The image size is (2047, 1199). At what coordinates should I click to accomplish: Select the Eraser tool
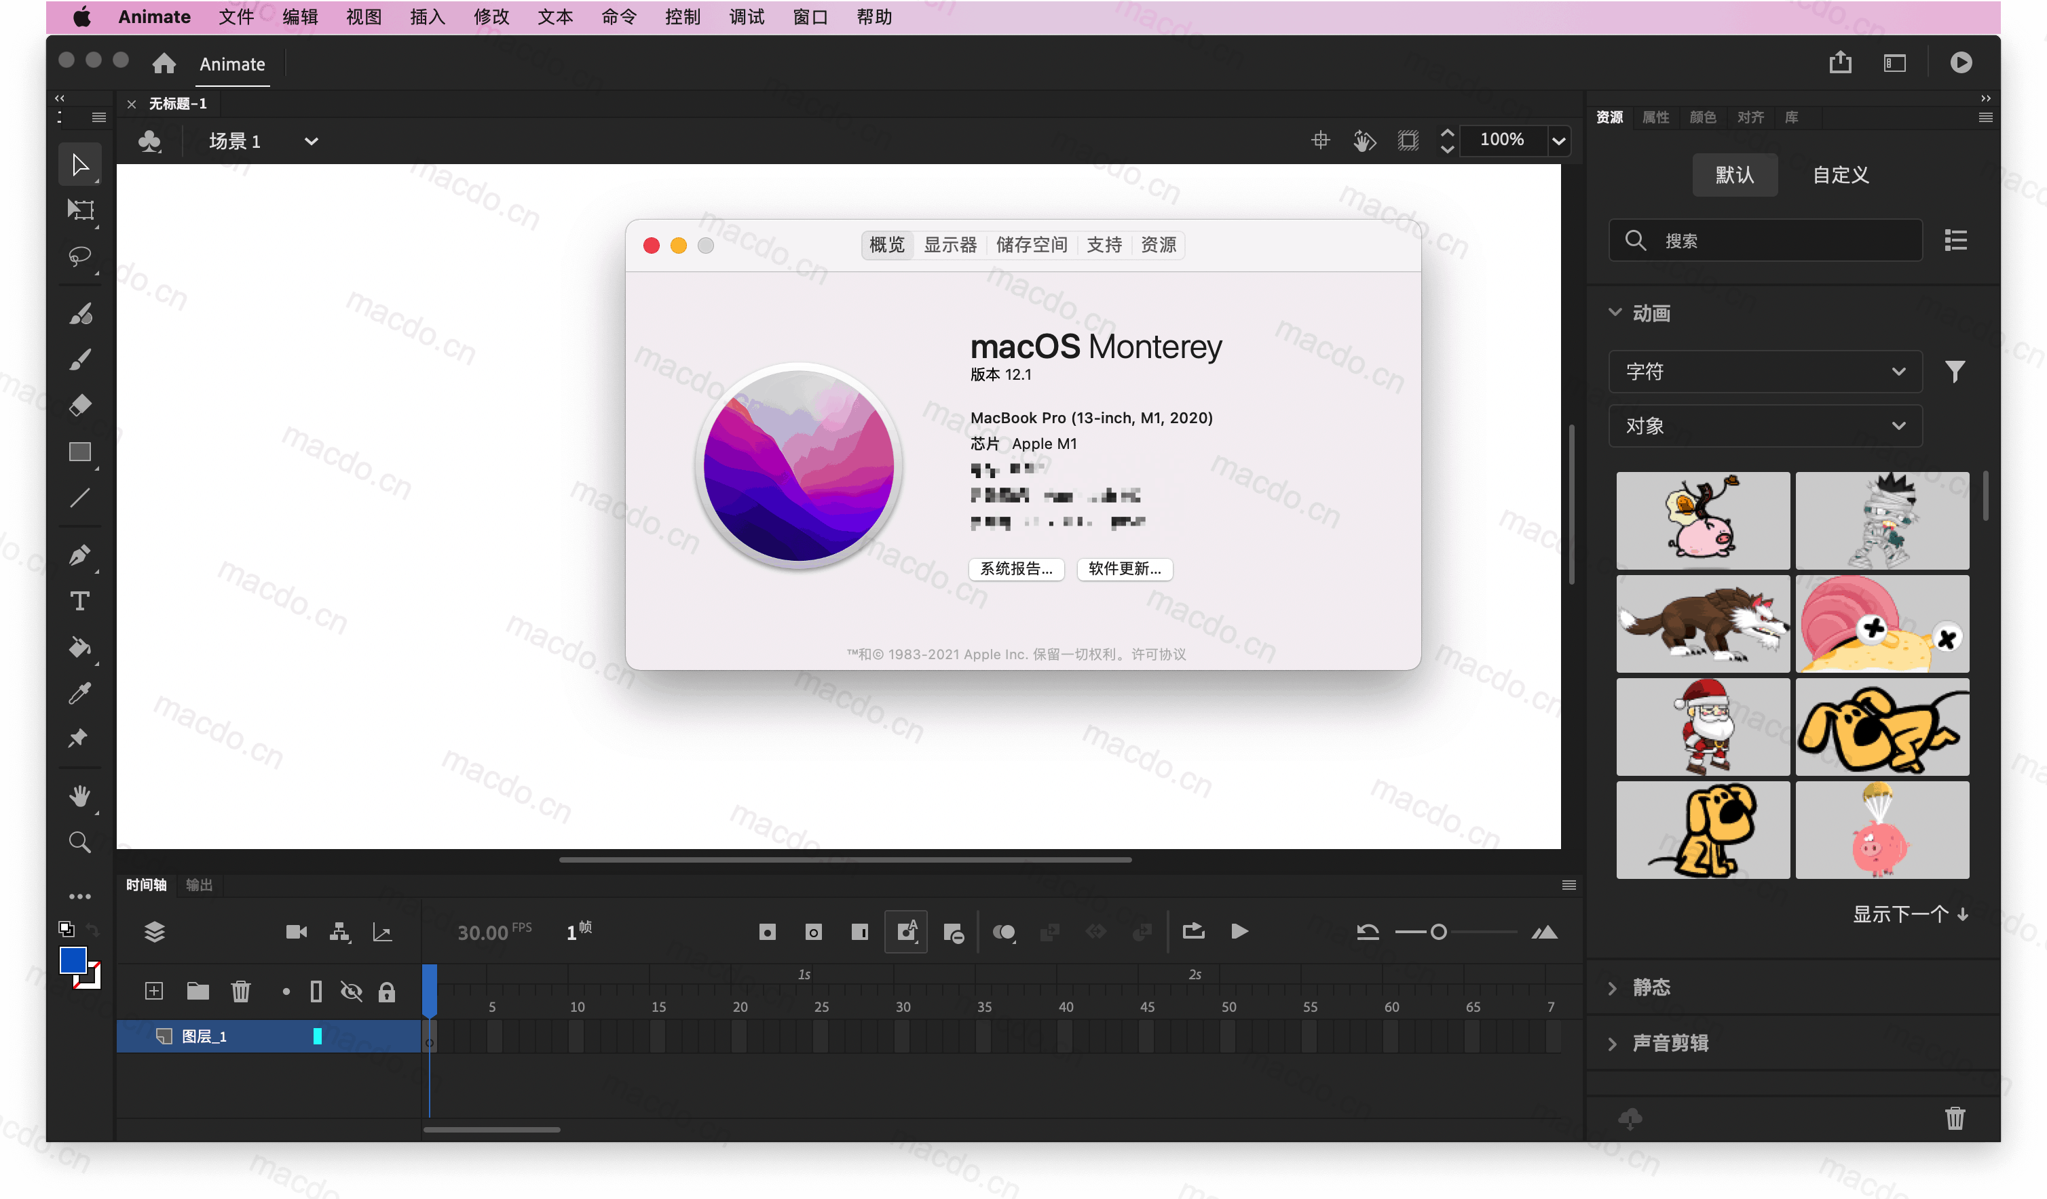79,405
